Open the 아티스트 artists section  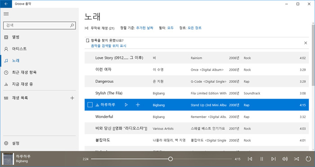pos(39,49)
